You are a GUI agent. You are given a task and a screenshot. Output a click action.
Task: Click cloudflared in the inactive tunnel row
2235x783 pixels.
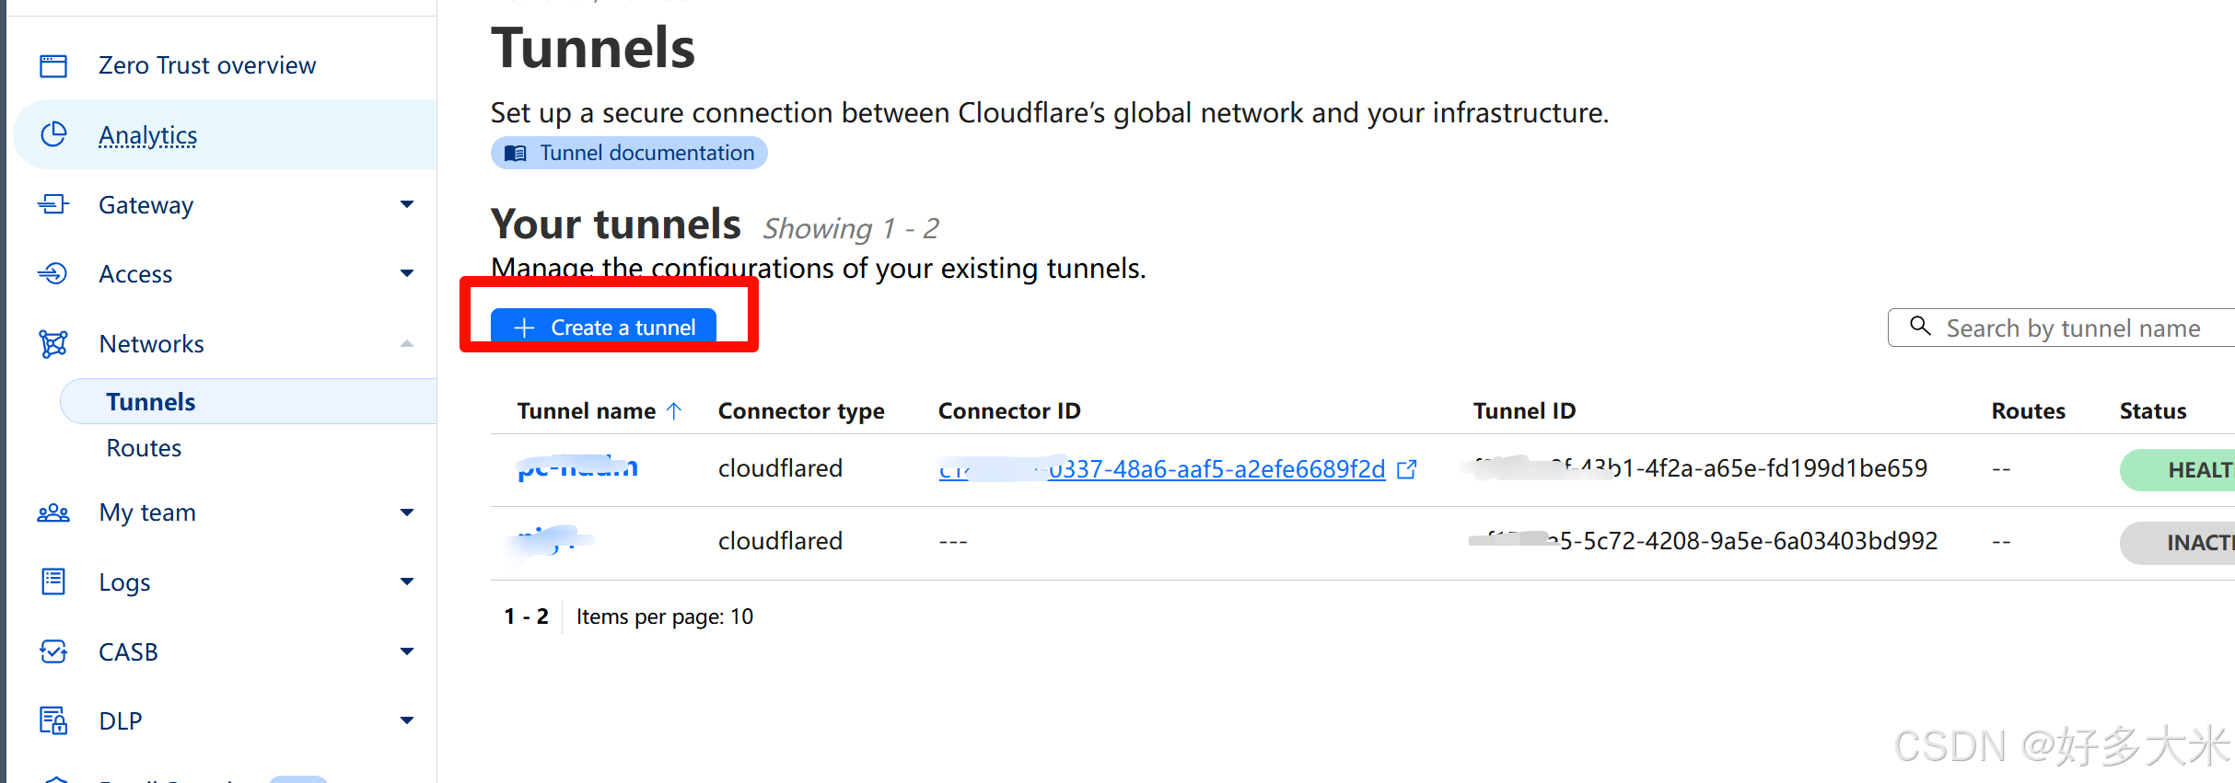[x=780, y=541]
